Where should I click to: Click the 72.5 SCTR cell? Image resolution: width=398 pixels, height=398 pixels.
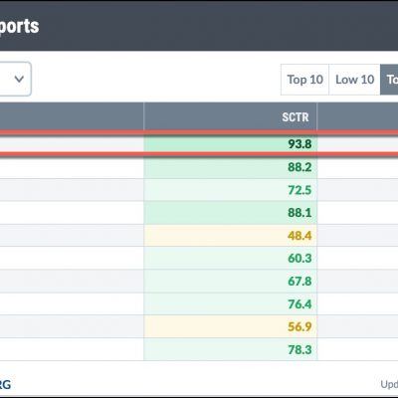[231, 190]
